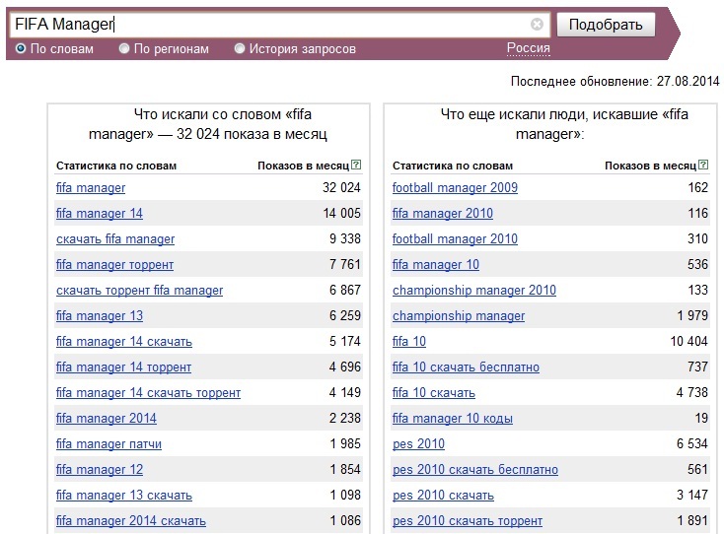Open the 'fifa manager патчи' link
The image size is (724, 534).
[x=109, y=444]
